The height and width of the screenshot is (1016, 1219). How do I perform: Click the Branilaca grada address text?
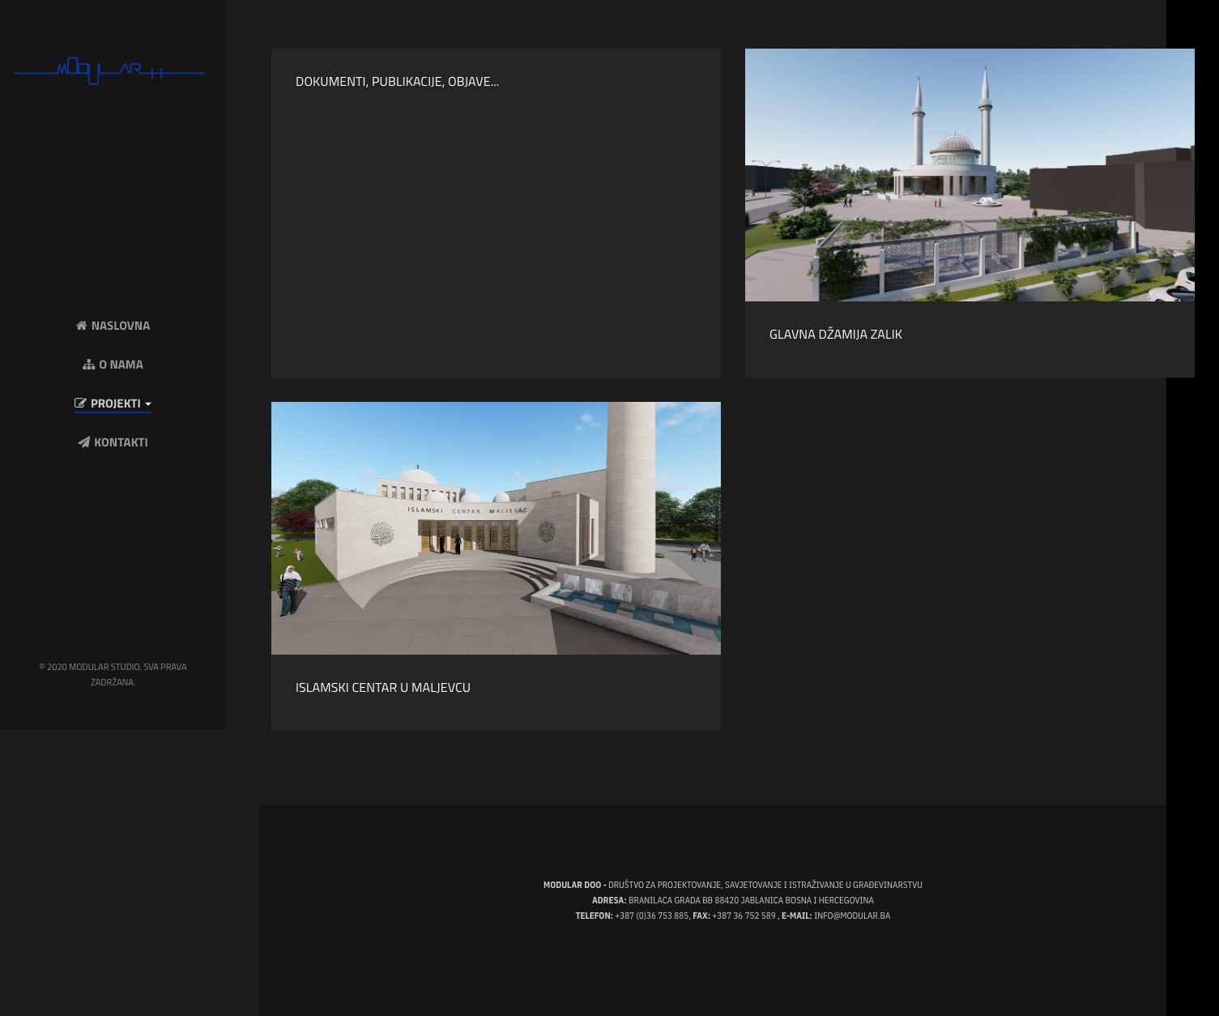tap(751, 900)
